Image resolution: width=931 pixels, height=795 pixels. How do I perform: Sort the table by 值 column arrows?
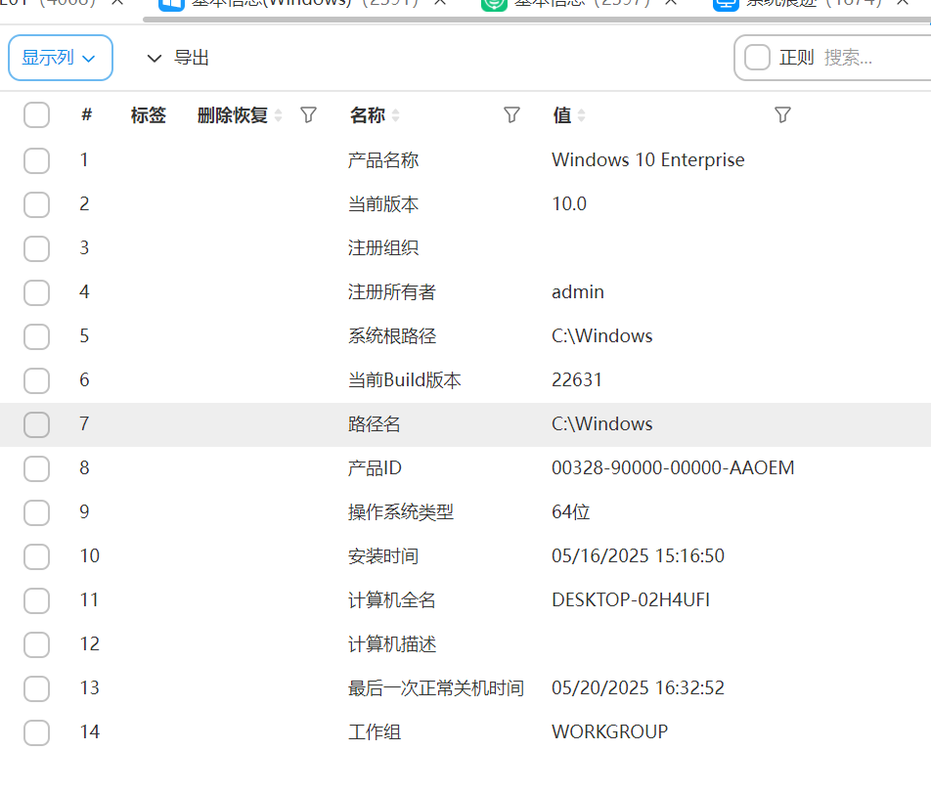(582, 116)
